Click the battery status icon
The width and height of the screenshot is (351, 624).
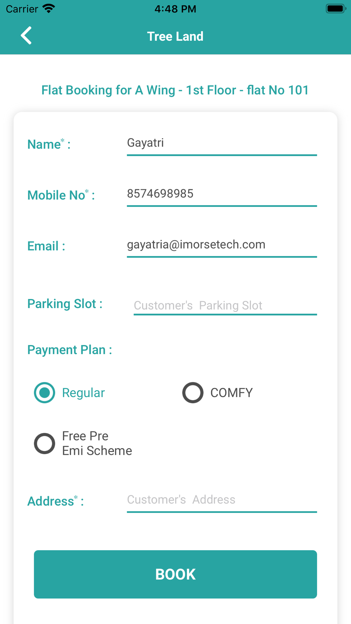336,8
